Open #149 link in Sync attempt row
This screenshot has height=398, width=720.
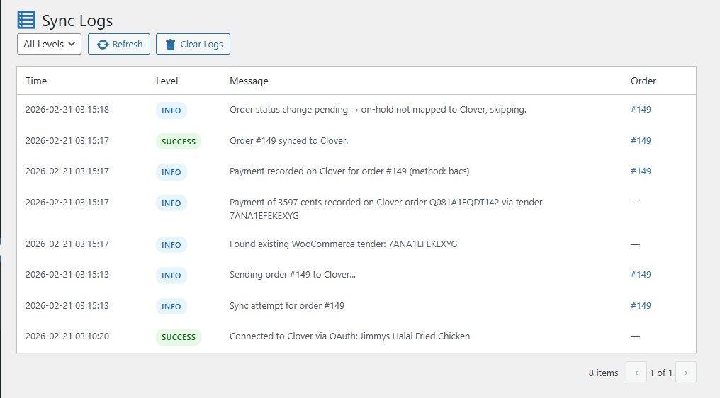coord(641,305)
